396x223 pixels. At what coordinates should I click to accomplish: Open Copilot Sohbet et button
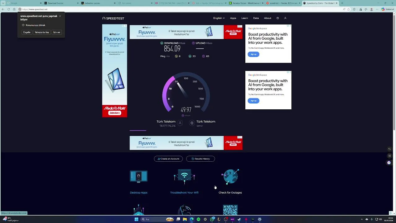click(387, 9)
